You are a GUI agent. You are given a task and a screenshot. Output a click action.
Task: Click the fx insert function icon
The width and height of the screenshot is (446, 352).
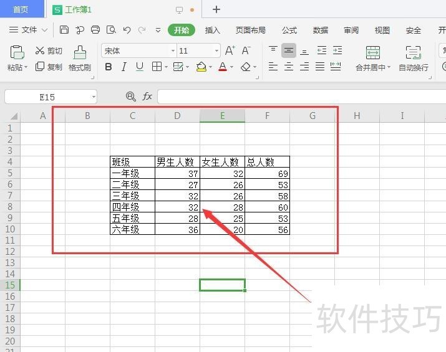coord(147,97)
